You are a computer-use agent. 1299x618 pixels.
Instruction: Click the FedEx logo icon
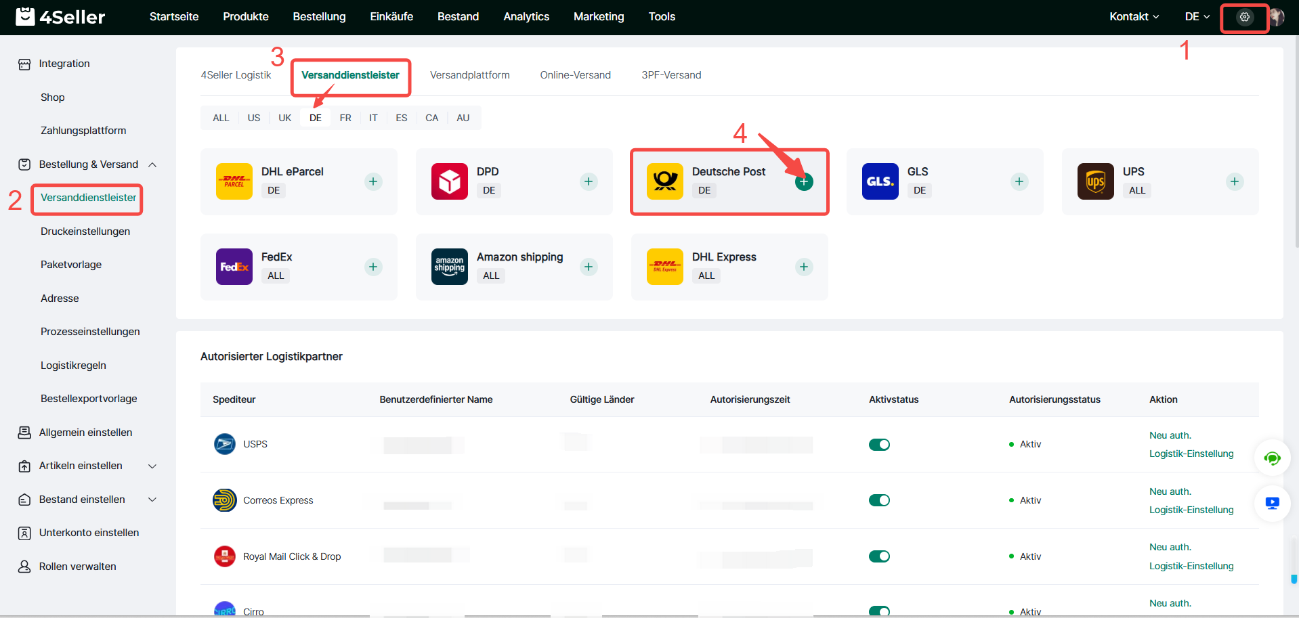pyautogui.click(x=234, y=267)
